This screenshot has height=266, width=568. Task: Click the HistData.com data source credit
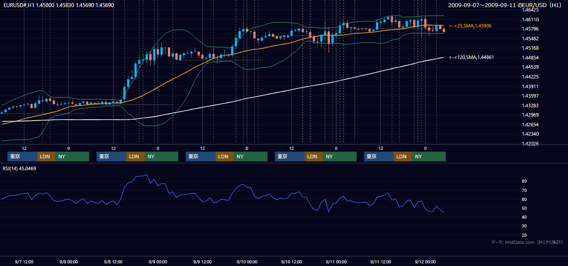(527, 242)
